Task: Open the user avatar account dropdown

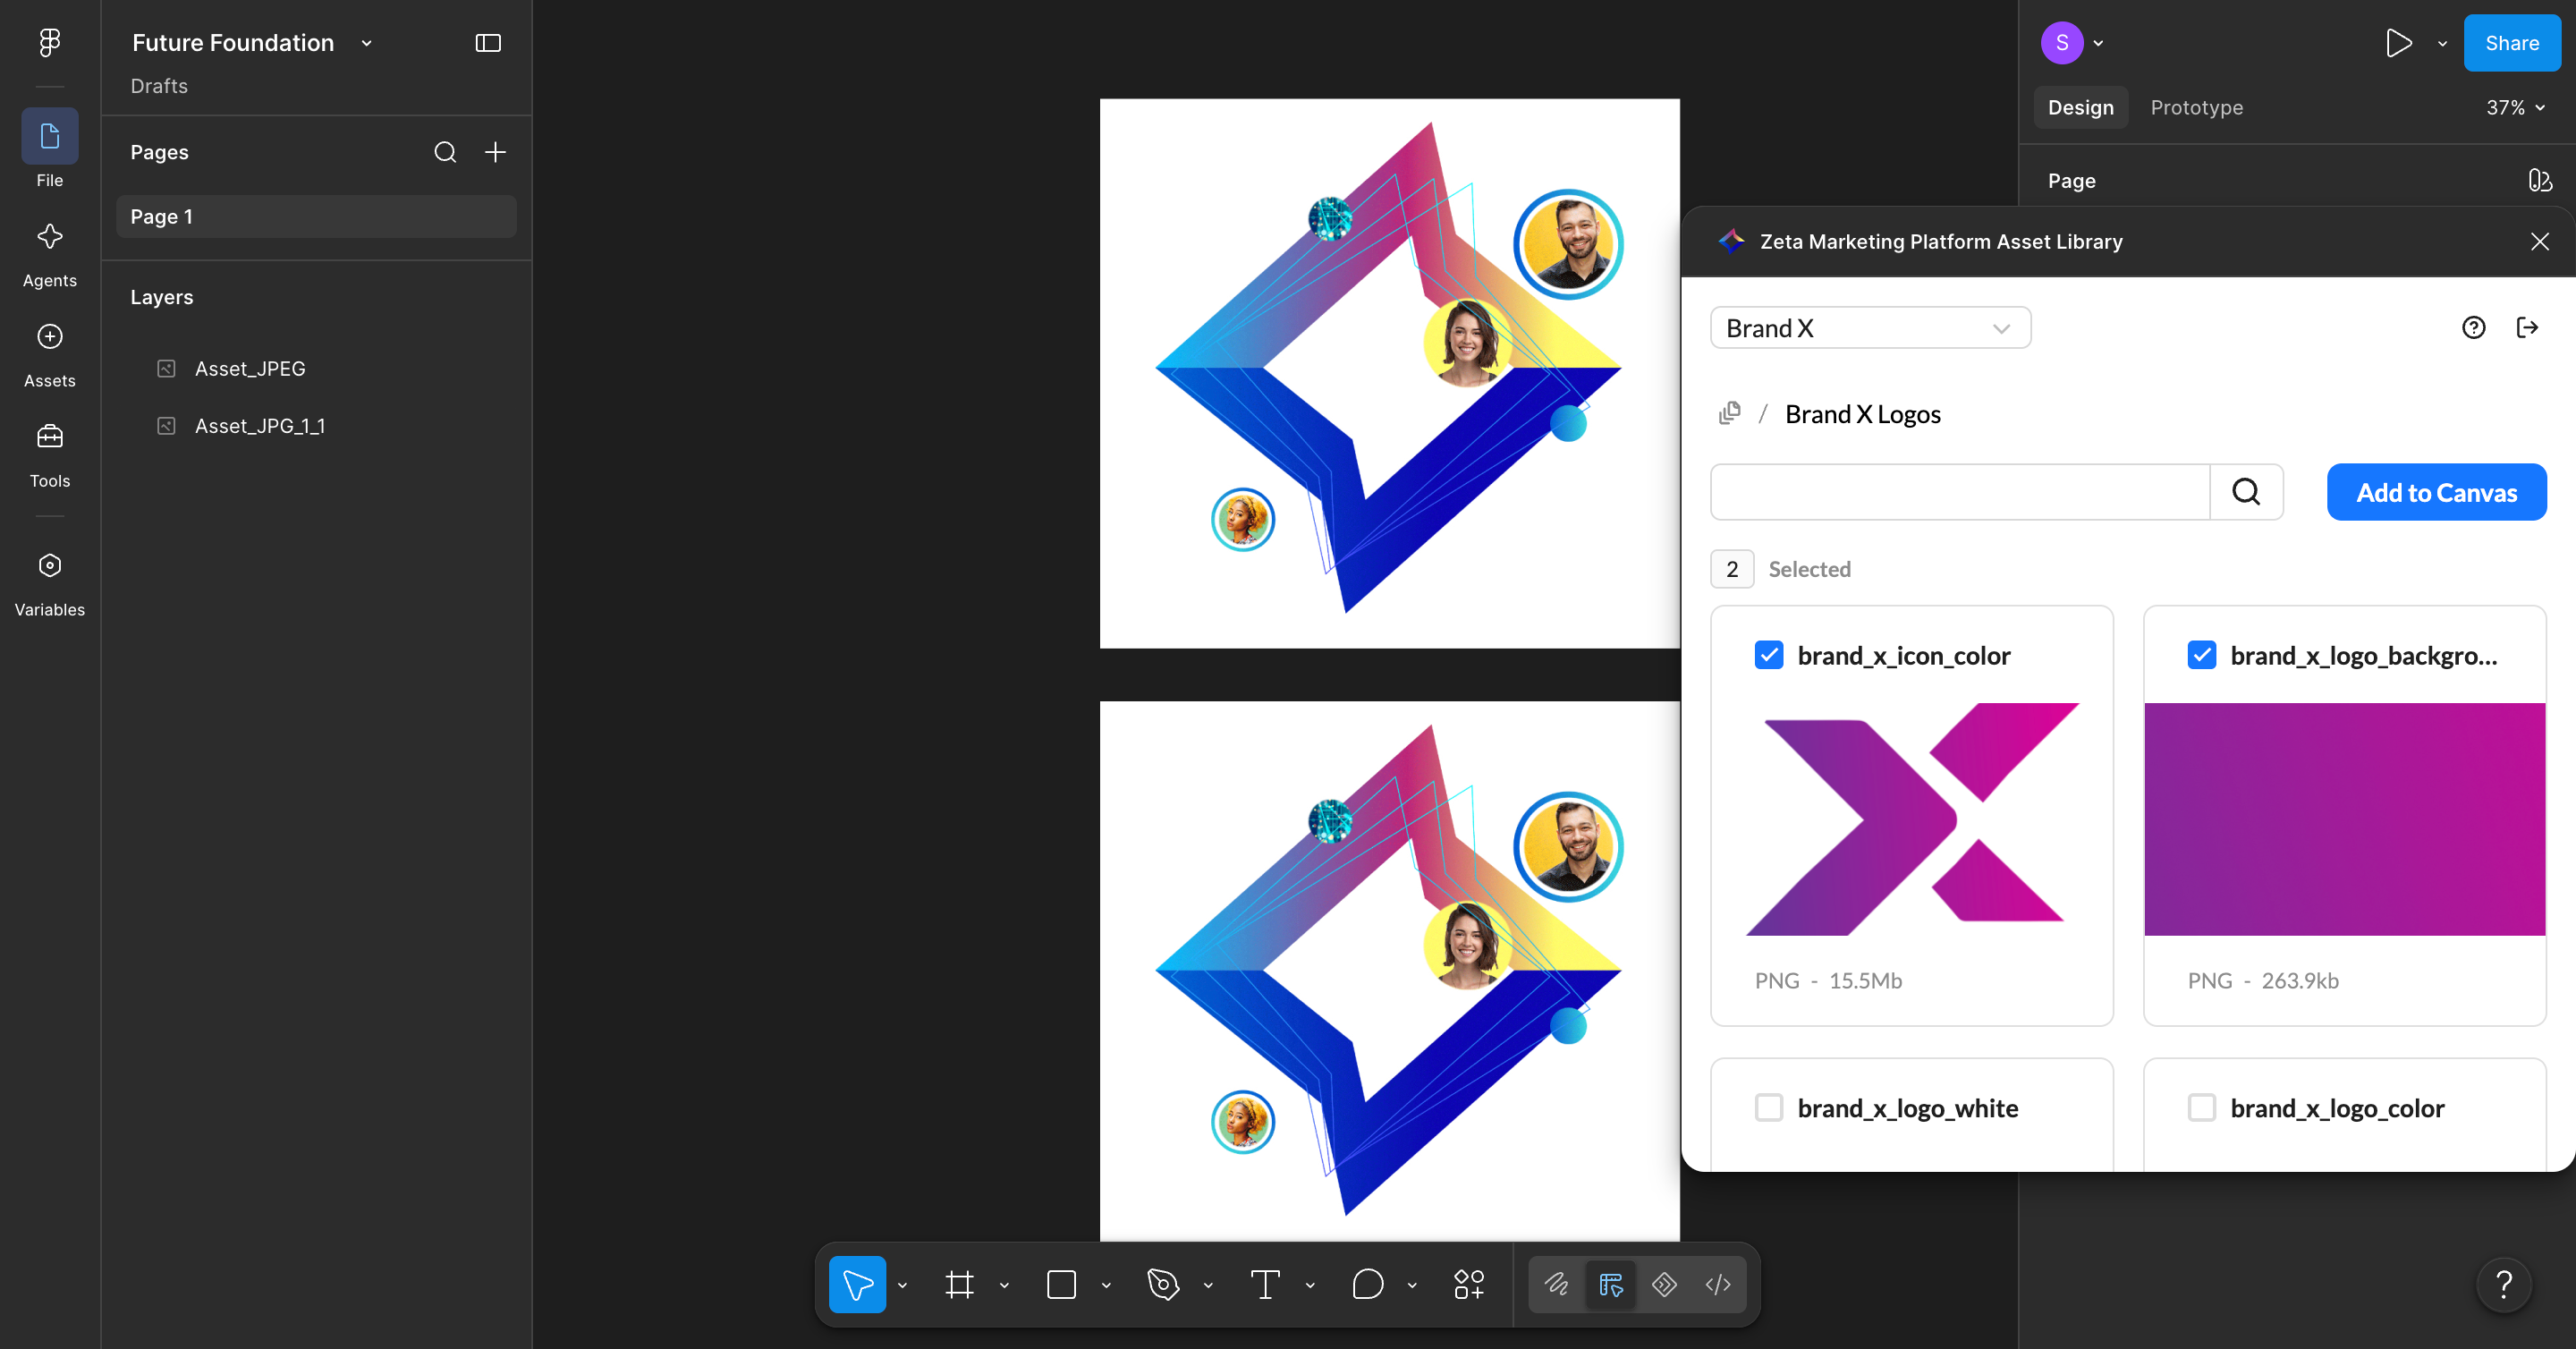Action: point(2072,43)
